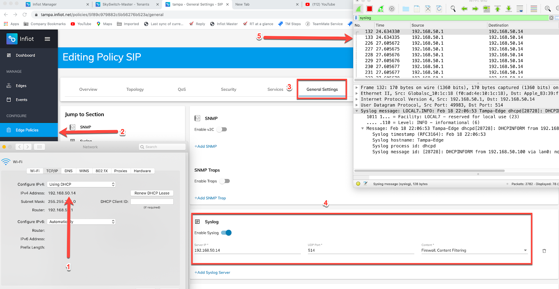Switch to the Topology policy tab
The height and width of the screenshot is (289, 559).
[135, 89]
